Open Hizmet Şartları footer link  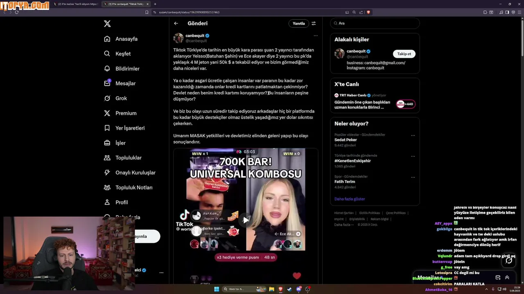344,213
